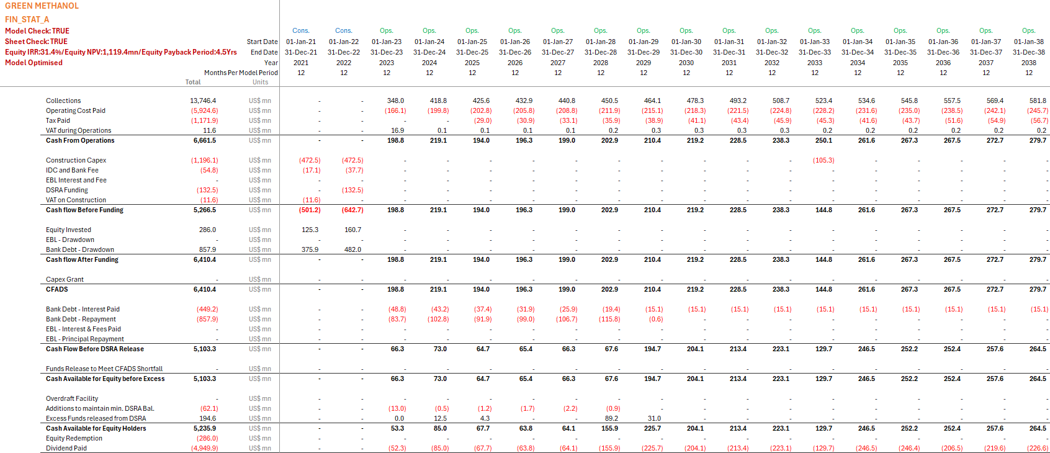Select the 2033 Construction Capex value (105.3)

coord(823,160)
